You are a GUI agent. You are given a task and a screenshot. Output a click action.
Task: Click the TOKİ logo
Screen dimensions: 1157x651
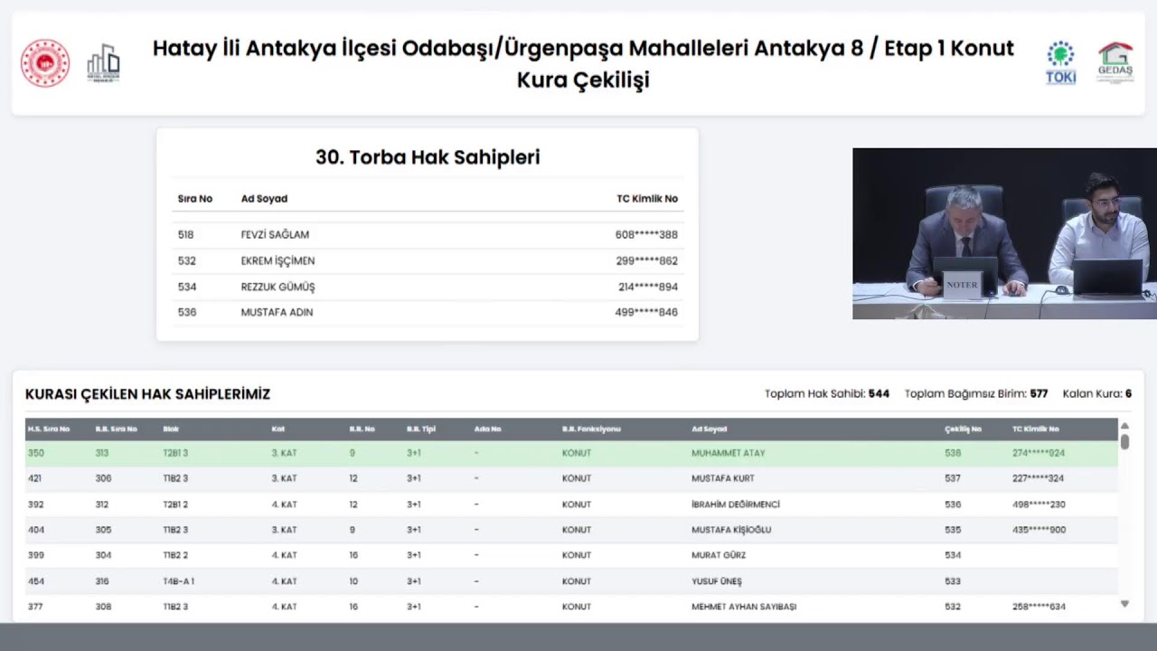(1060, 63)
